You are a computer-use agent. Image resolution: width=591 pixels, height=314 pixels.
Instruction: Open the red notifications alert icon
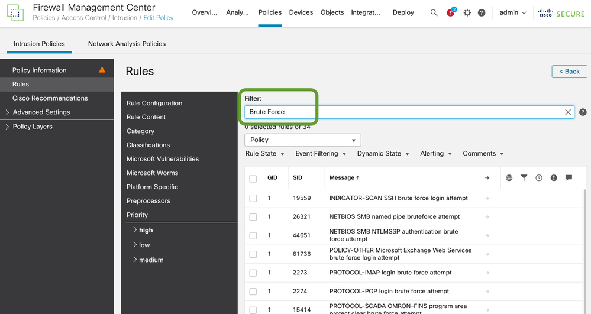(451, 12)
